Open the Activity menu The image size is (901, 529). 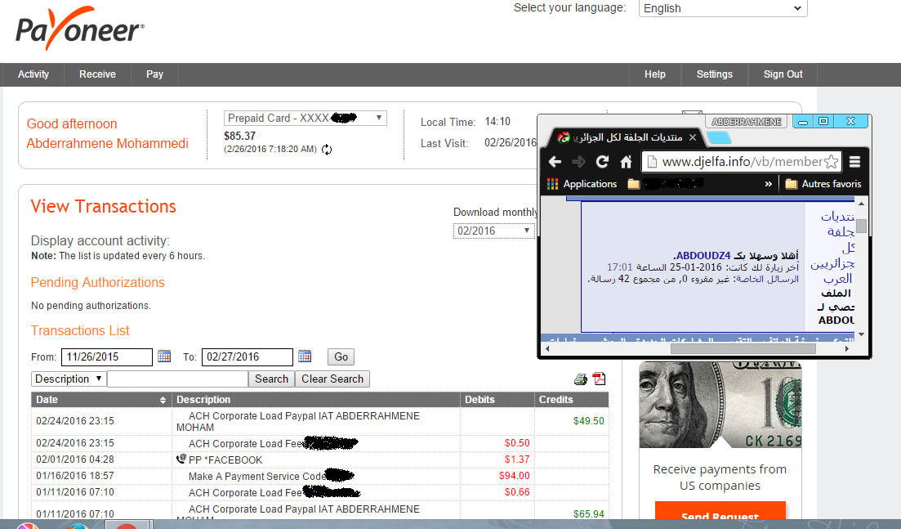pos(33,74)
